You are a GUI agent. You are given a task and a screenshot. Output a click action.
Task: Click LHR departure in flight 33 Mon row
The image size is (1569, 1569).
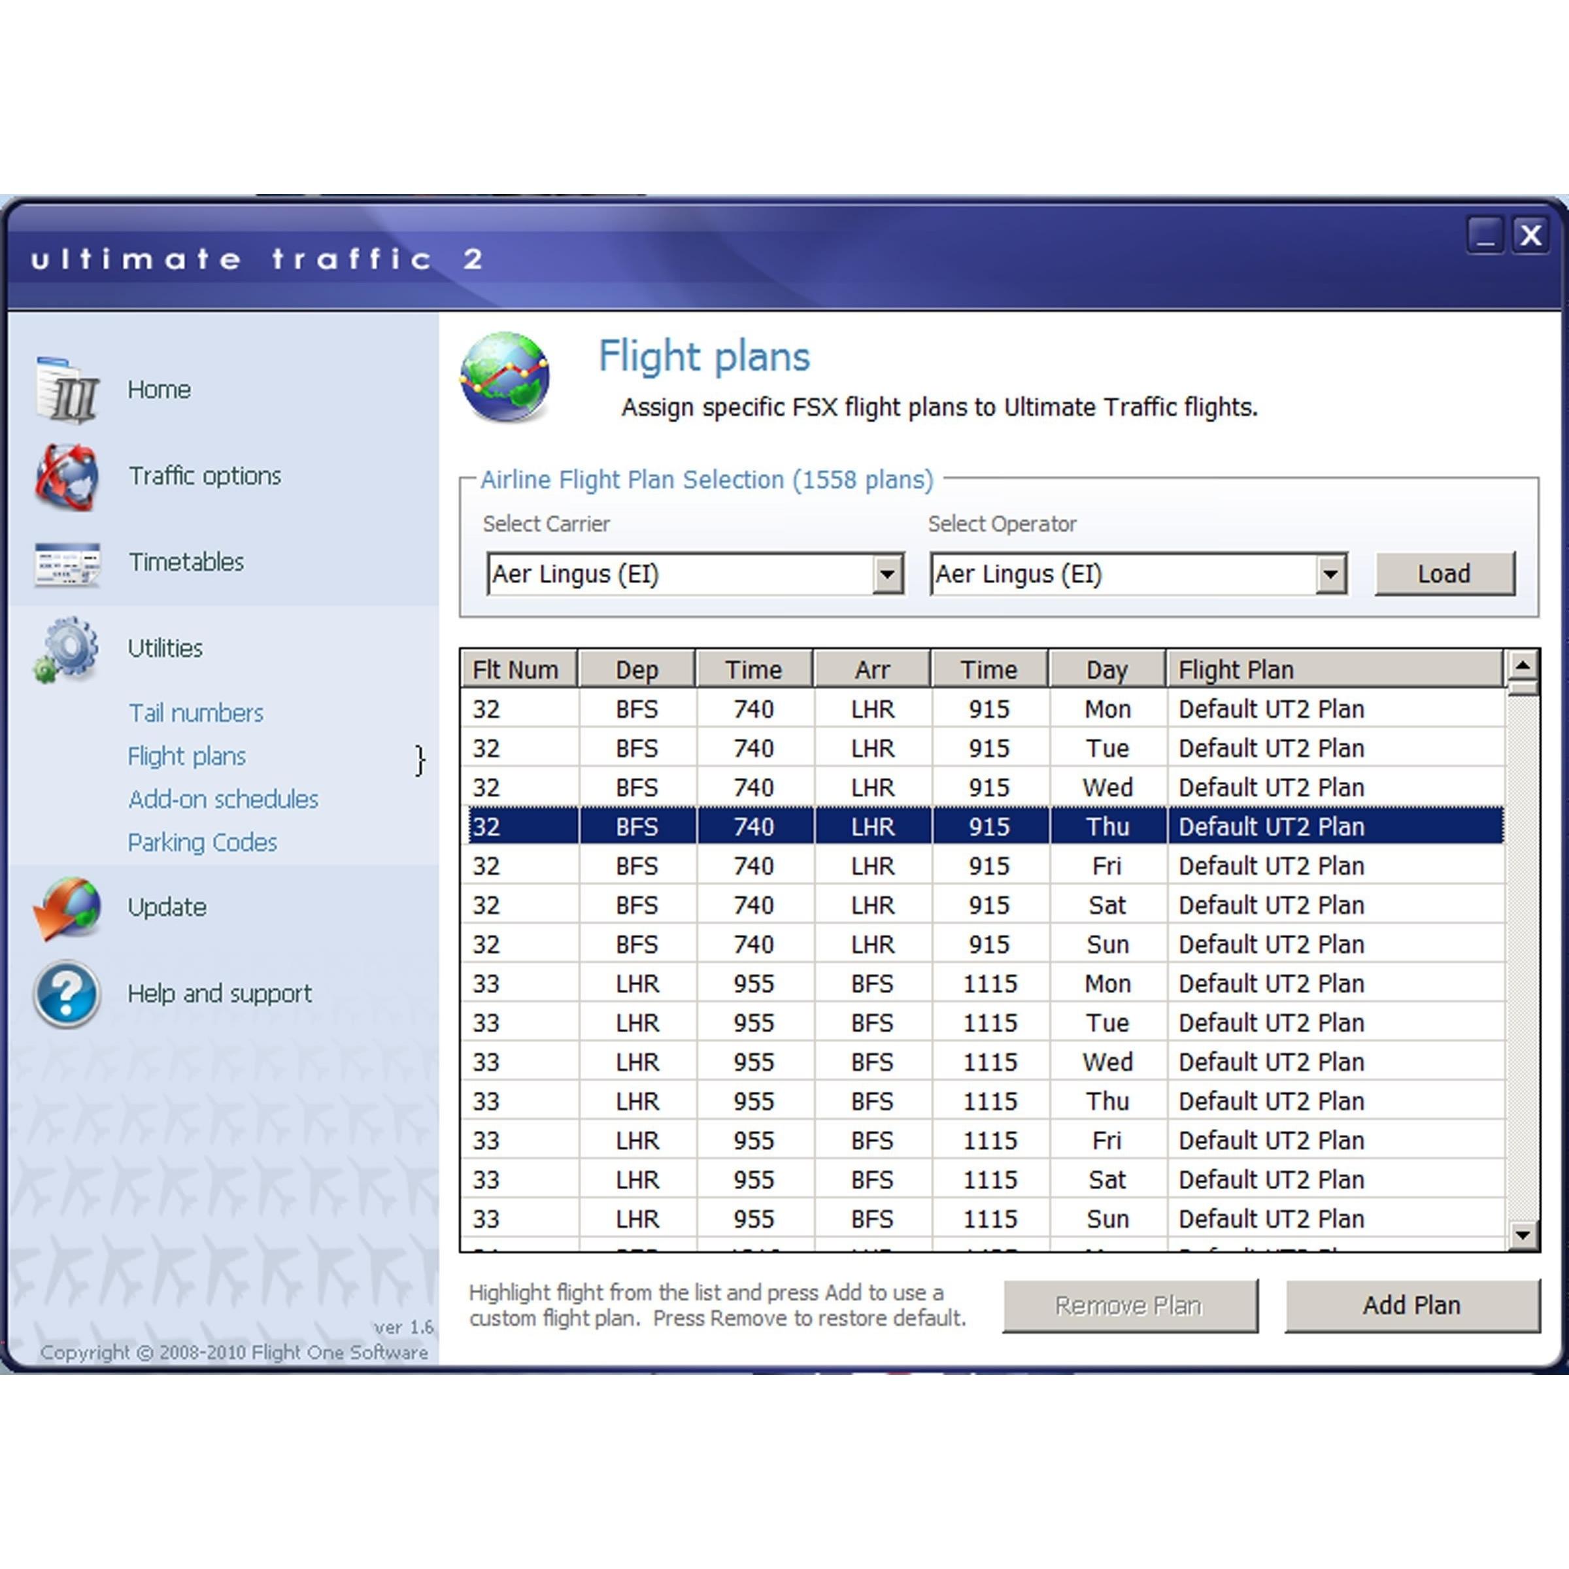point(637,983)
